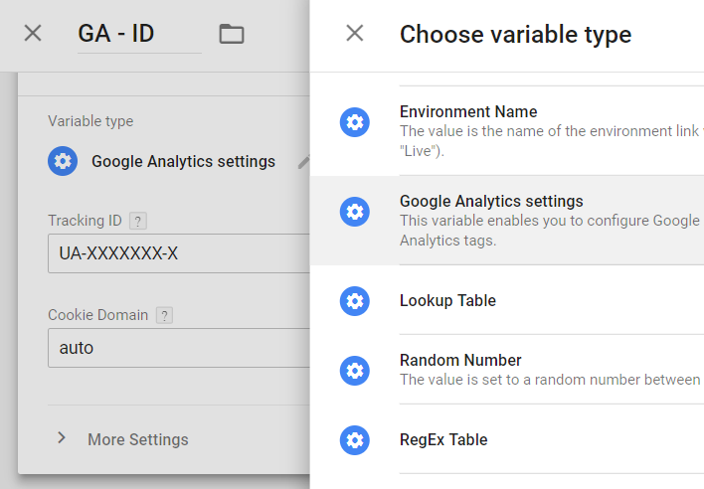Screen dimensions: 704x489
Task: Click the Cookie Domain input field
Action: (179, 348)
